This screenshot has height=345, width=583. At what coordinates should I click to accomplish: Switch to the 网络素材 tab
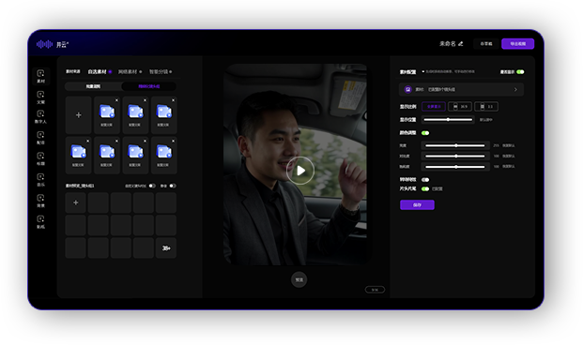[128, 71]
